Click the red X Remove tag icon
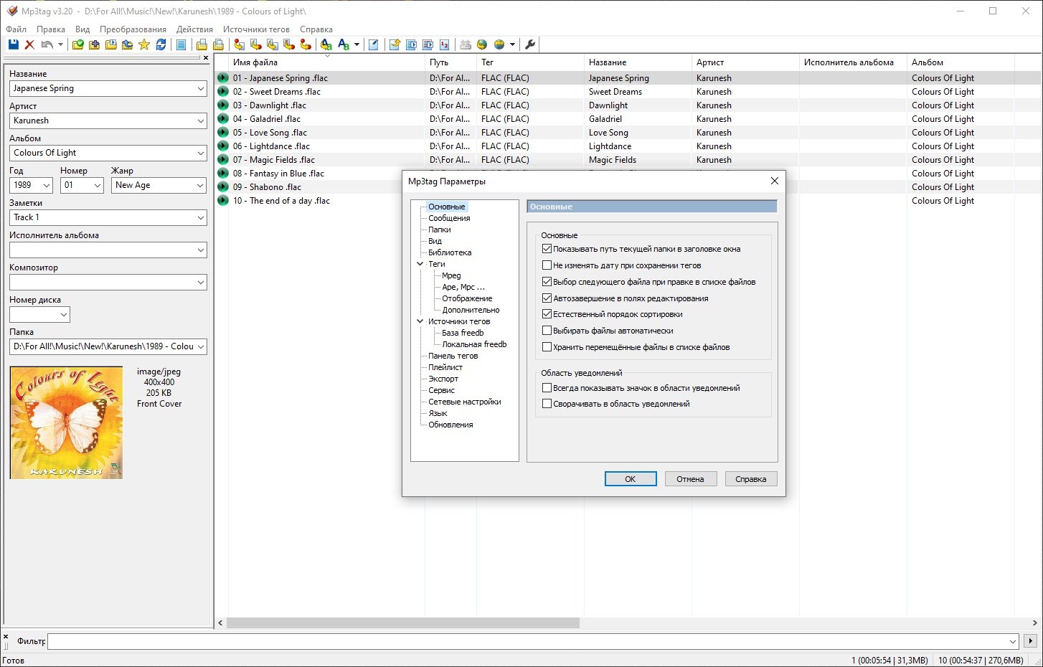This screenshot has width=1043, height=667. tap(29, 44)
